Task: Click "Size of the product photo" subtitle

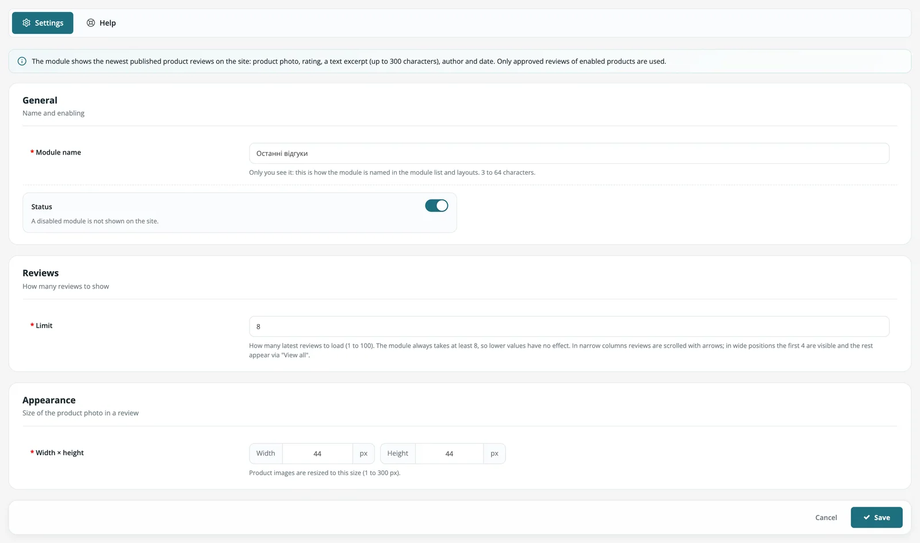Action: coord(80,413)
